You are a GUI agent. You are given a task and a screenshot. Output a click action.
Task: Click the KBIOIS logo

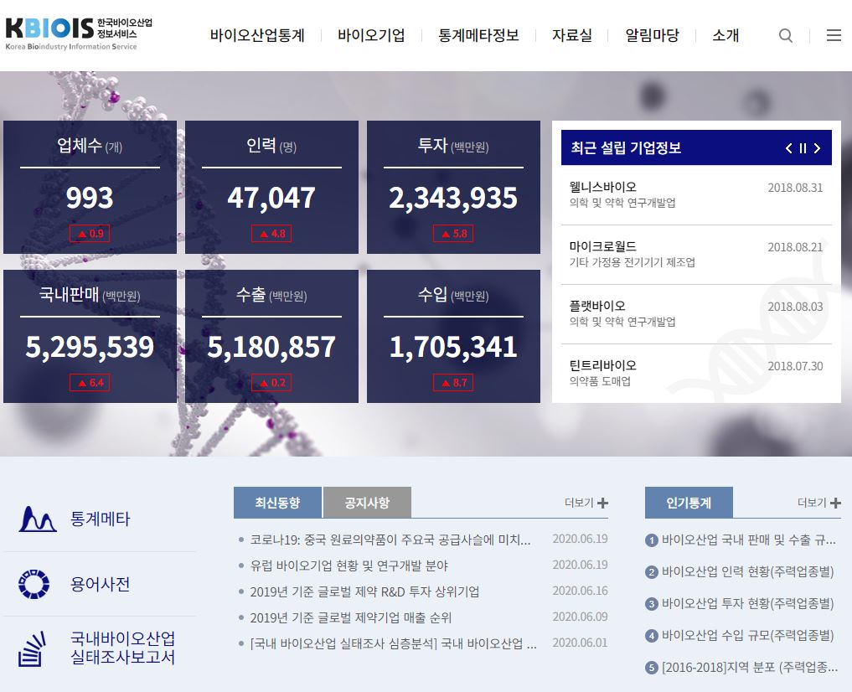click(x=79, y=32)
